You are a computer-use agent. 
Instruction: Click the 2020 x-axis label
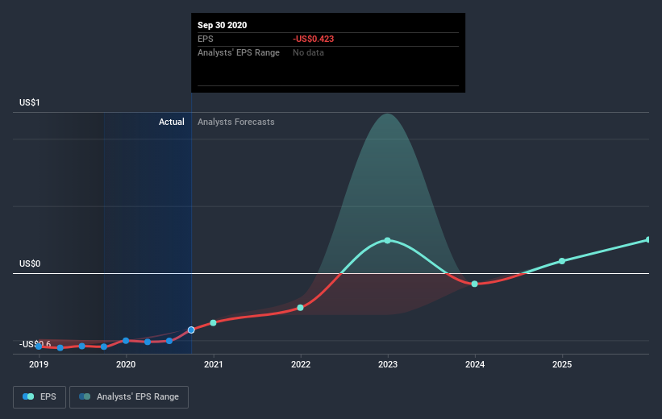[126, 364]
